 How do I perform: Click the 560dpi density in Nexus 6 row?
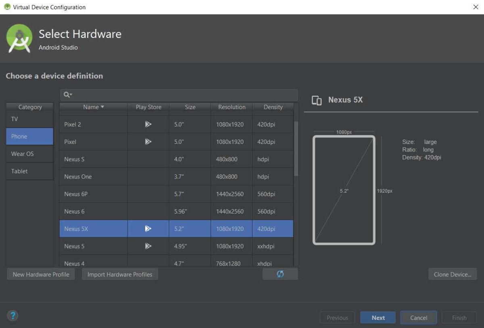point(266,211)
